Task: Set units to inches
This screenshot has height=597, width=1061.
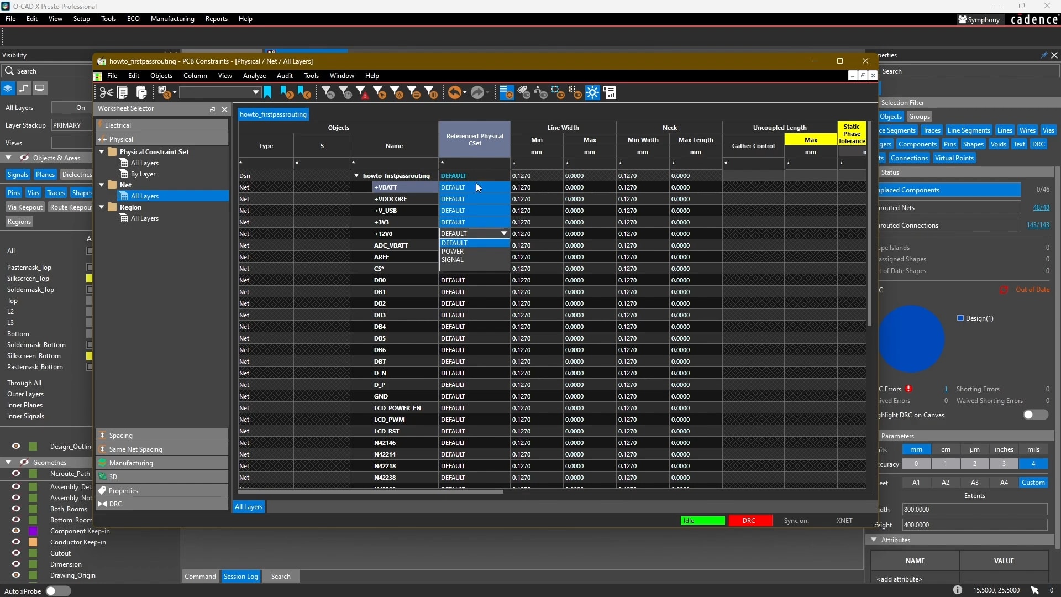Action: 1004,450
